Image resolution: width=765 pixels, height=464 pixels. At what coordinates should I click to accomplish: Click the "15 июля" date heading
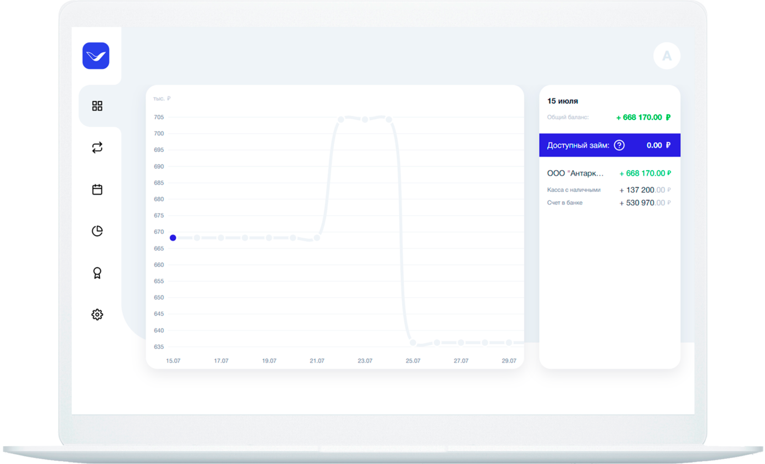tap(562, 101)
